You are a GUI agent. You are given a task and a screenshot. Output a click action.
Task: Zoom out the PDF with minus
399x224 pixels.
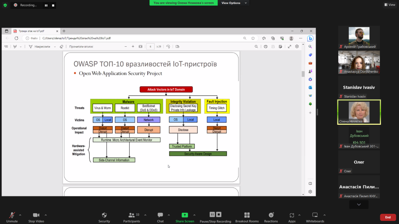pos(125,47)
